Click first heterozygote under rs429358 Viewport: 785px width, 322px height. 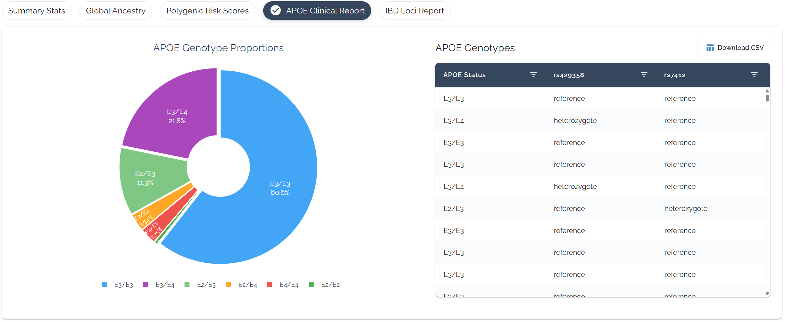pos(575,121)
